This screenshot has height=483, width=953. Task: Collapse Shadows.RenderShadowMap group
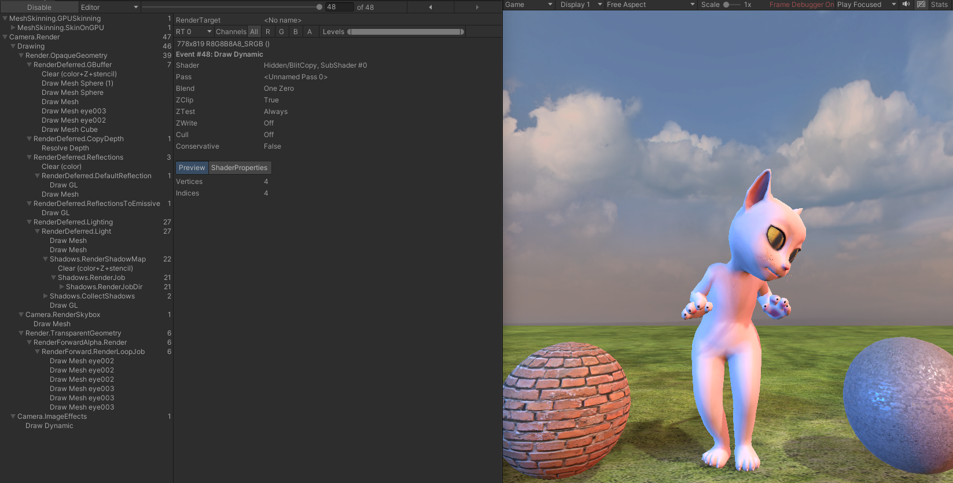pos(46,259)
